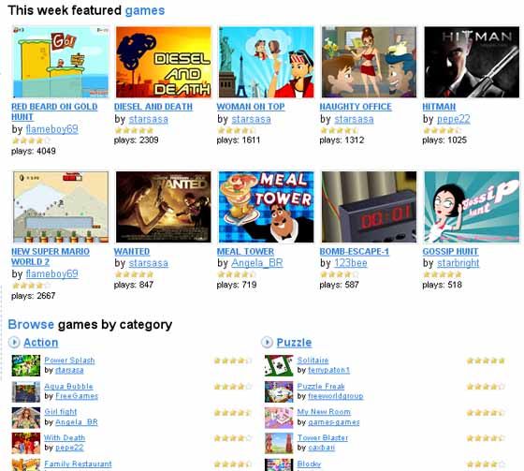Click the Aqua Bubble small icon
Screen dimensions: 524x471
click(x=26, y=391)
